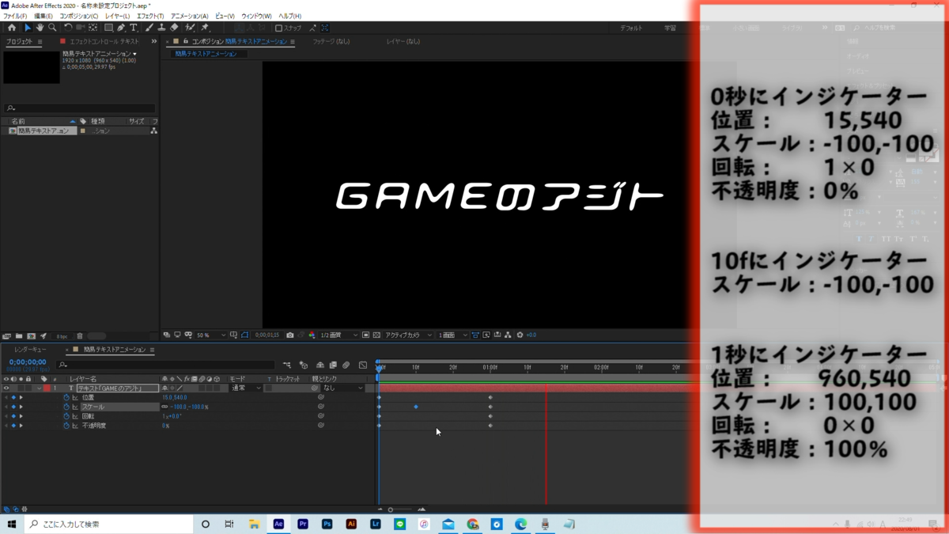
Task: Toggle scale constrain proportions link icon
Action: pyautogui.click(x=164, y=407)
